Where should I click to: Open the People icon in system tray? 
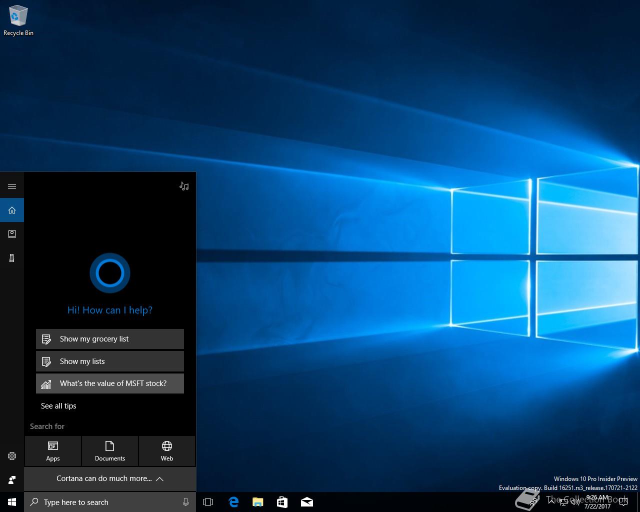(x=533, y=502)
